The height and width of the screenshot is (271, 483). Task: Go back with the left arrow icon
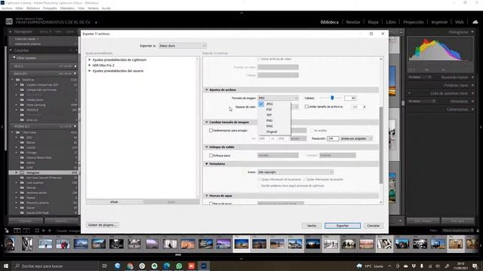(x=44, y=230)
